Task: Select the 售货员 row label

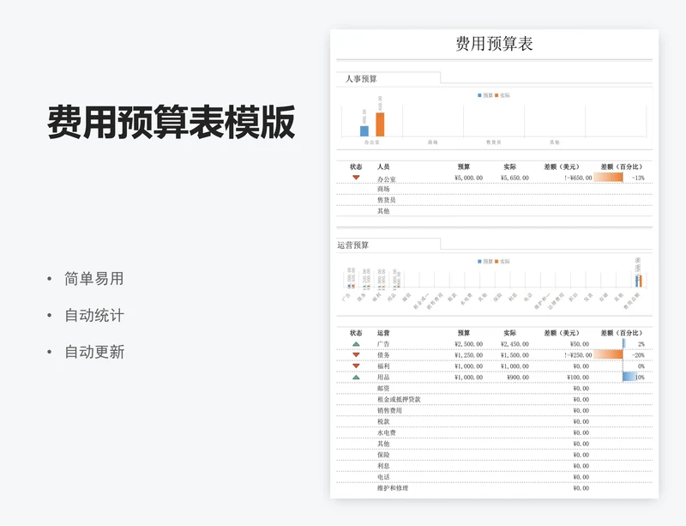Action: tap(387, 200)
